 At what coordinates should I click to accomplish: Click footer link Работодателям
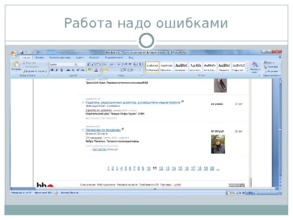[x=106, y=185]
